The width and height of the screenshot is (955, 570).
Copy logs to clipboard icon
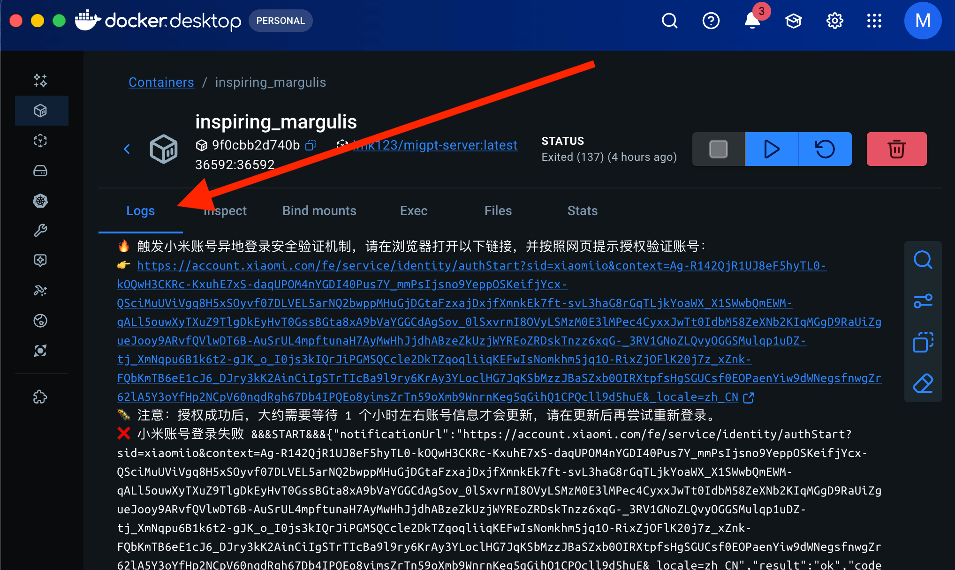point(923,342)
